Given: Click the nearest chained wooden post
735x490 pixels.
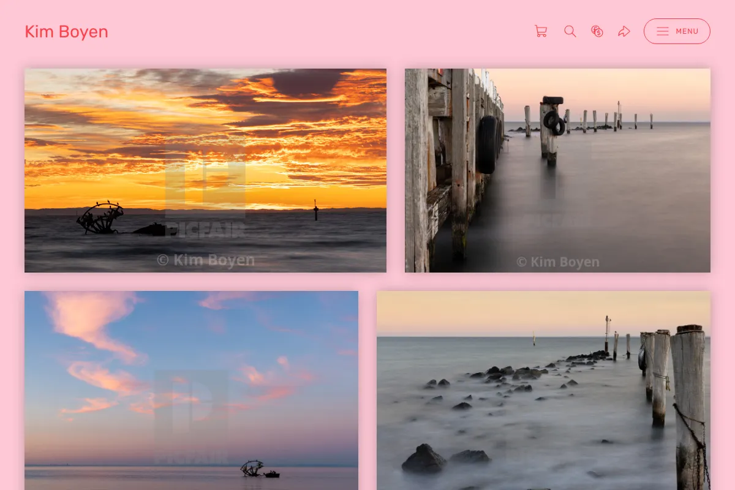Looking at the screenshot, I should click(x=689, y=407).
